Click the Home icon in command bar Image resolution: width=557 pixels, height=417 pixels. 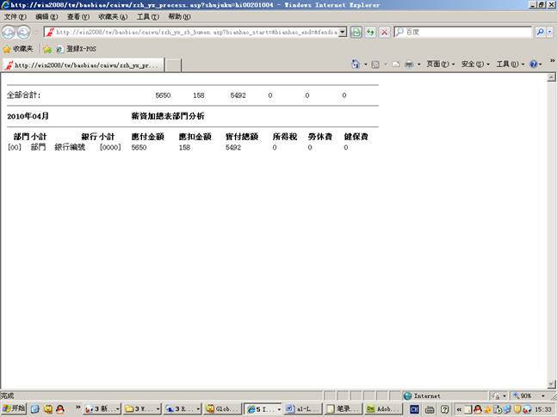[356, 64]
